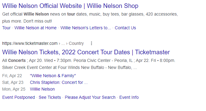
Task: Click the Sat, Apr 23 date label
Action: click(13, 82)
